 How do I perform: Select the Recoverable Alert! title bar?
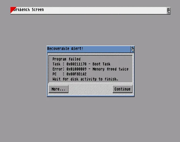pos(89,49)
